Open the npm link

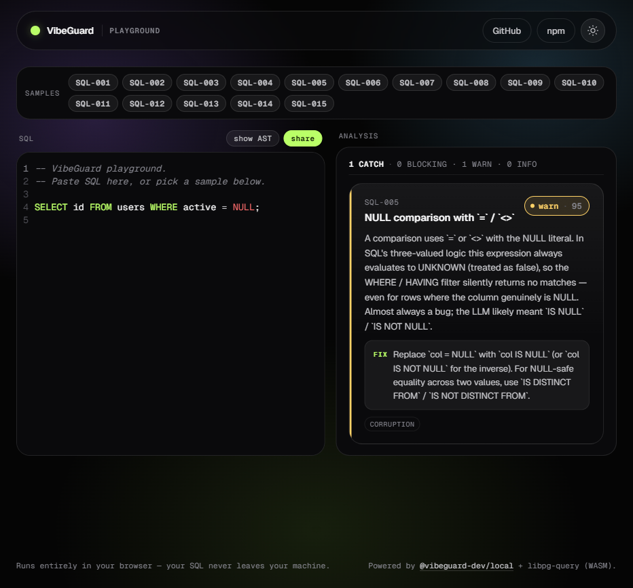click(556, 31)
